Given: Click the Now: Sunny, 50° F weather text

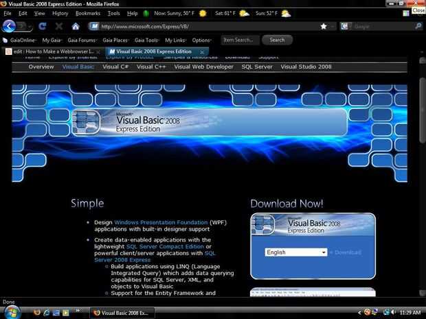Looking at the screenshot, I should pos(174,13).
